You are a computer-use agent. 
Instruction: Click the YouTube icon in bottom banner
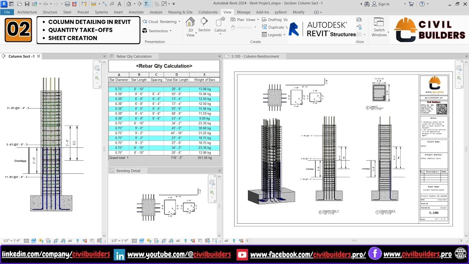[x=242, y=254]
